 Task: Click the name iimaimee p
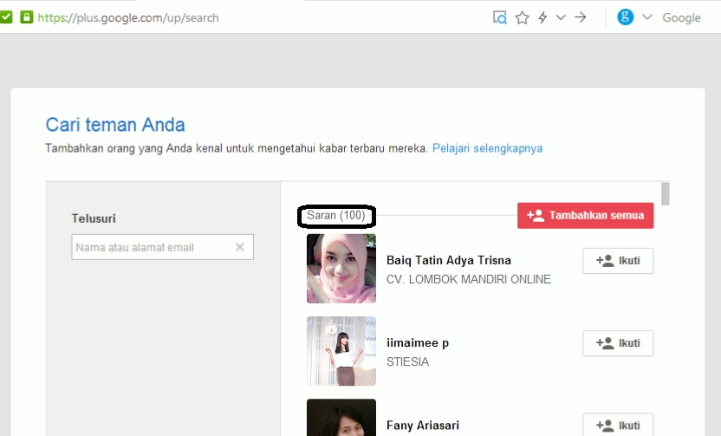(x=418, y=343)
